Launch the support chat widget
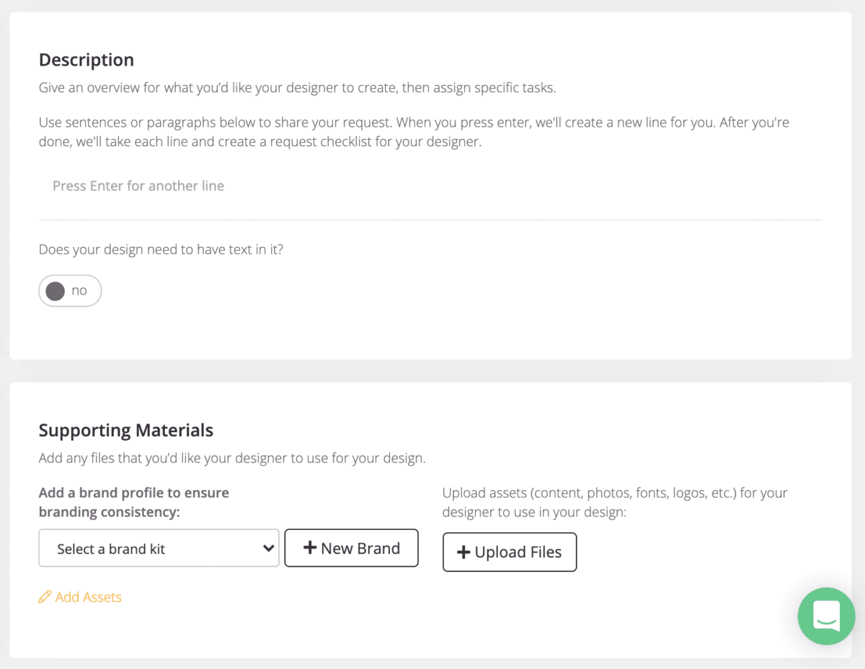Screen dimensions: 865x669 click(x=826, y=616)
